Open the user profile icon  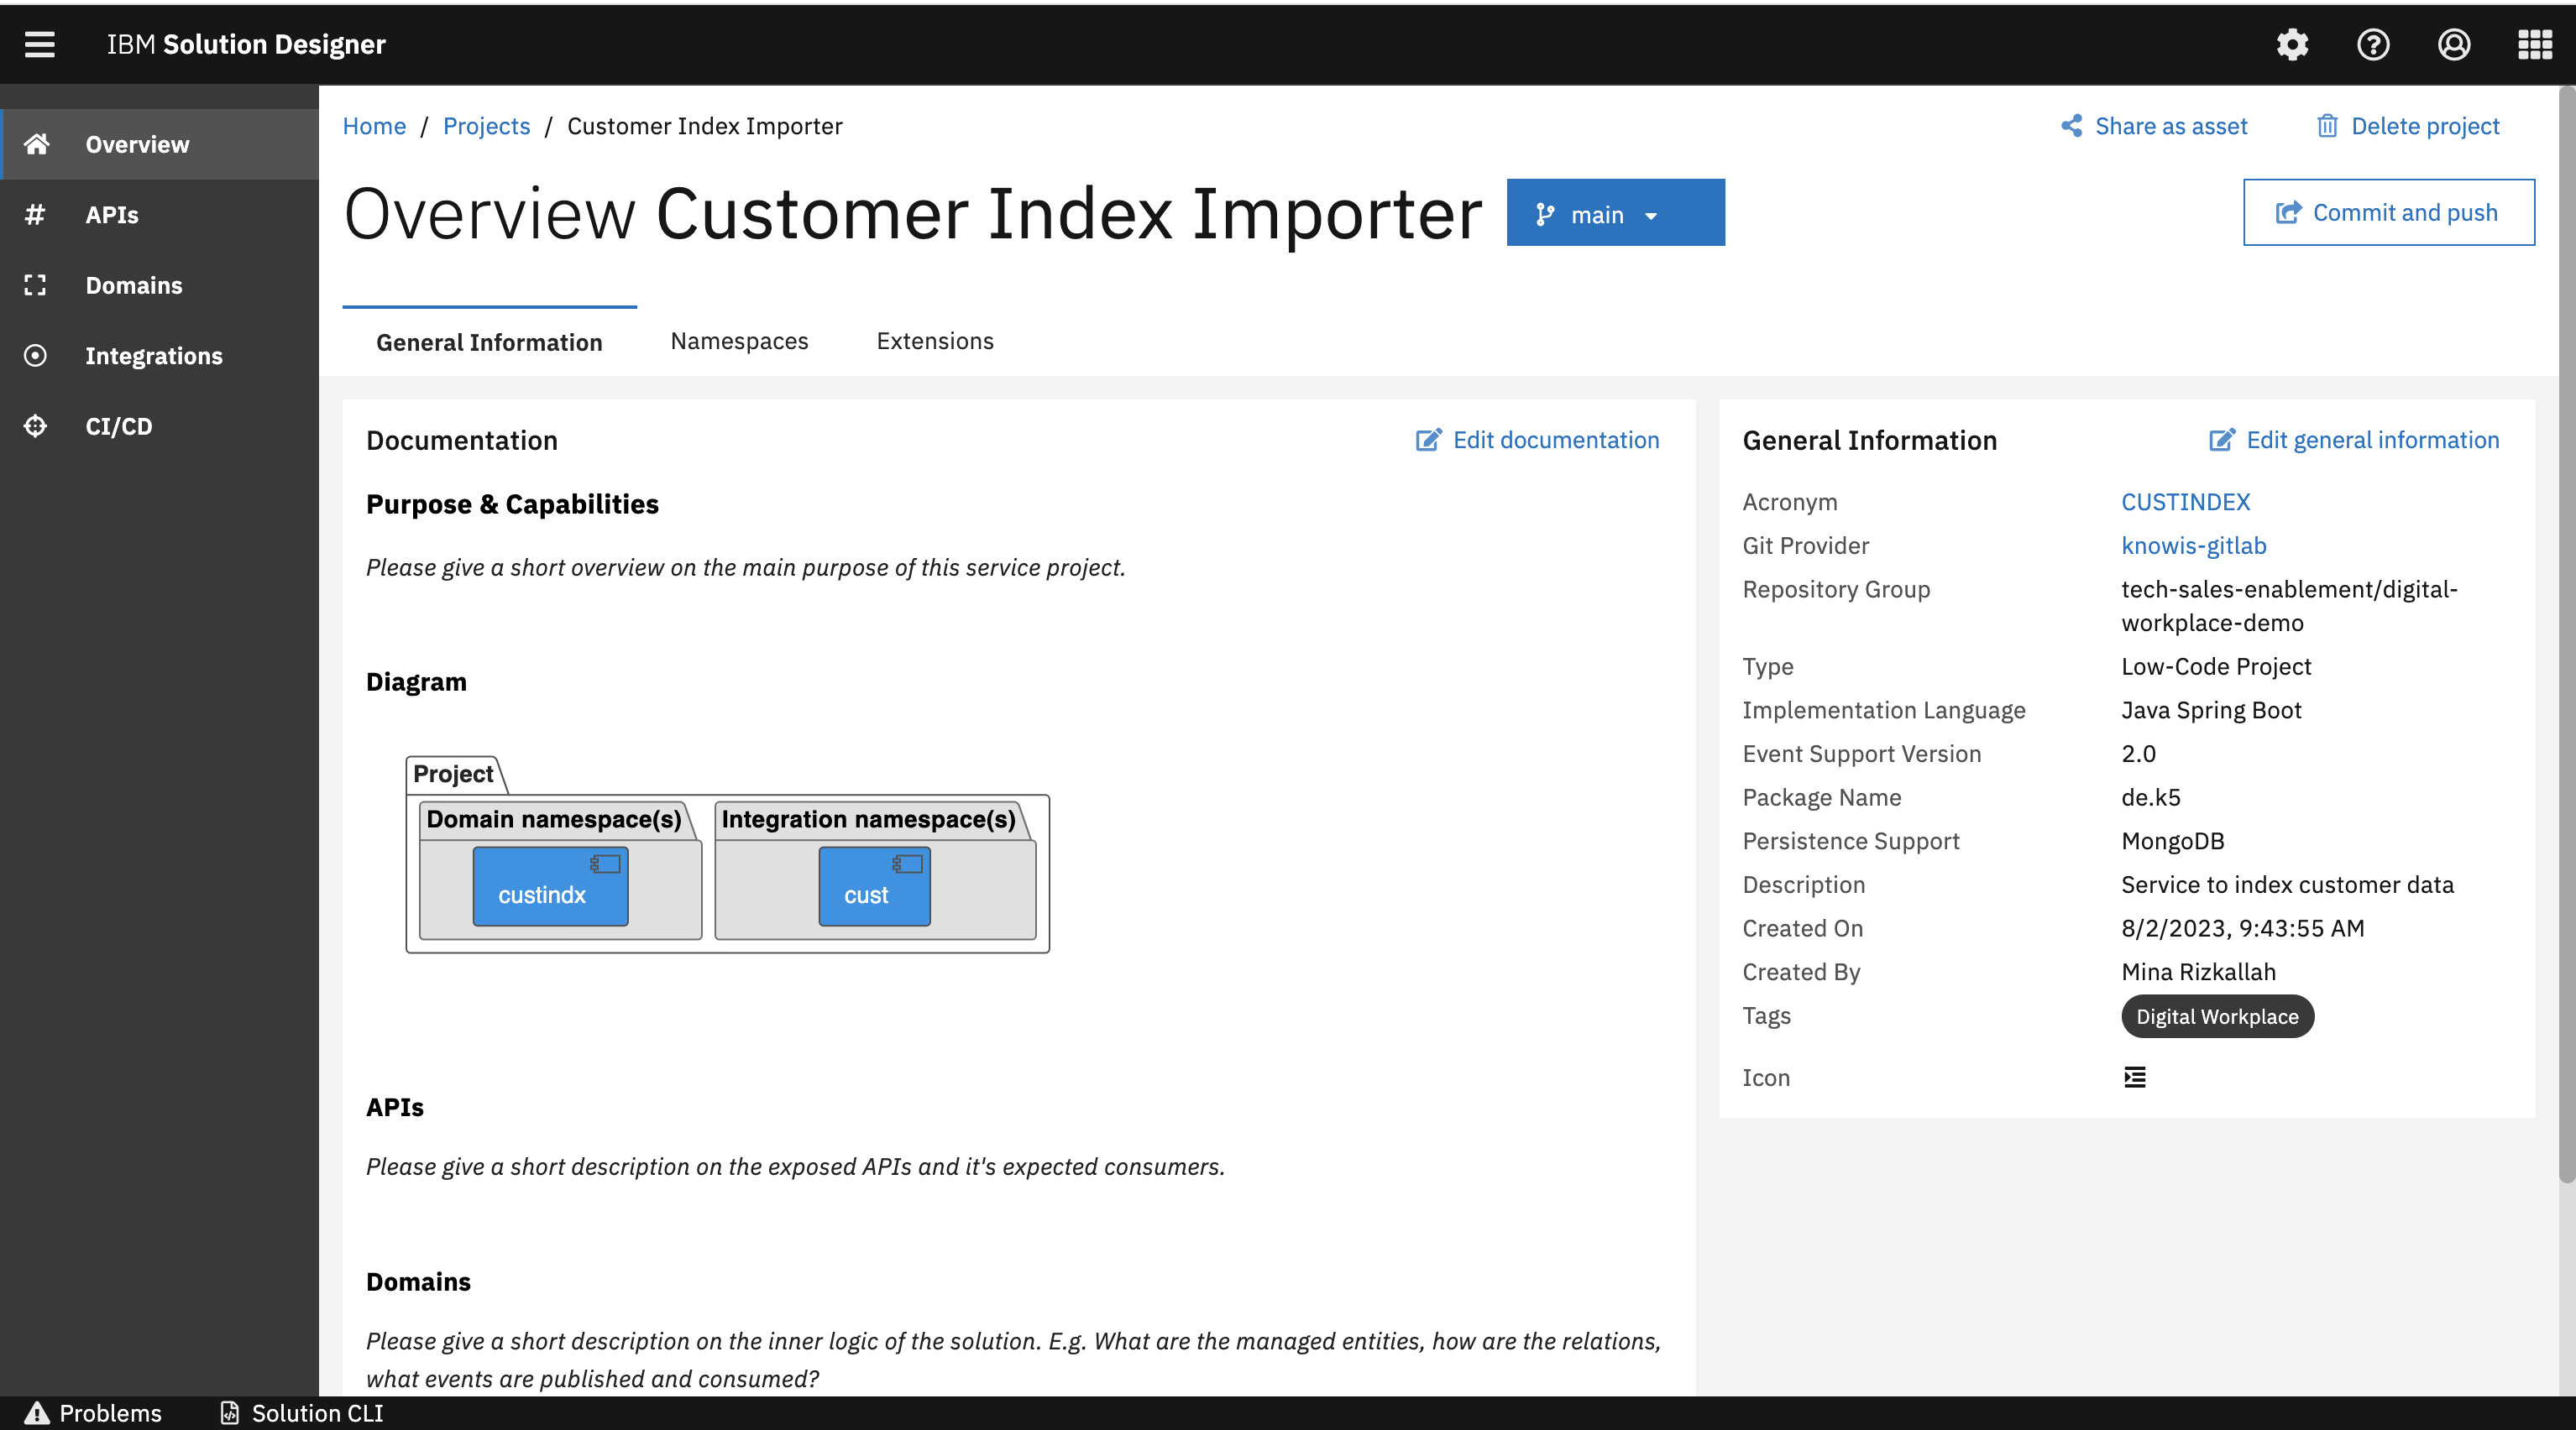(x=2454, y=44)
